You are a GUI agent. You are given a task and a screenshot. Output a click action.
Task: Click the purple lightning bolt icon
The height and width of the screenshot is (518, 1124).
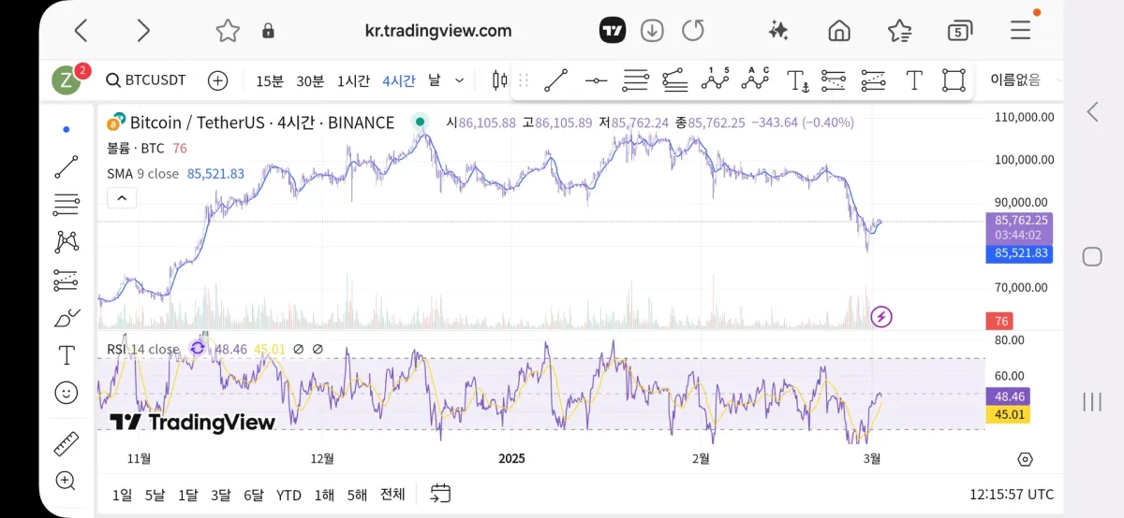point(881,317)
